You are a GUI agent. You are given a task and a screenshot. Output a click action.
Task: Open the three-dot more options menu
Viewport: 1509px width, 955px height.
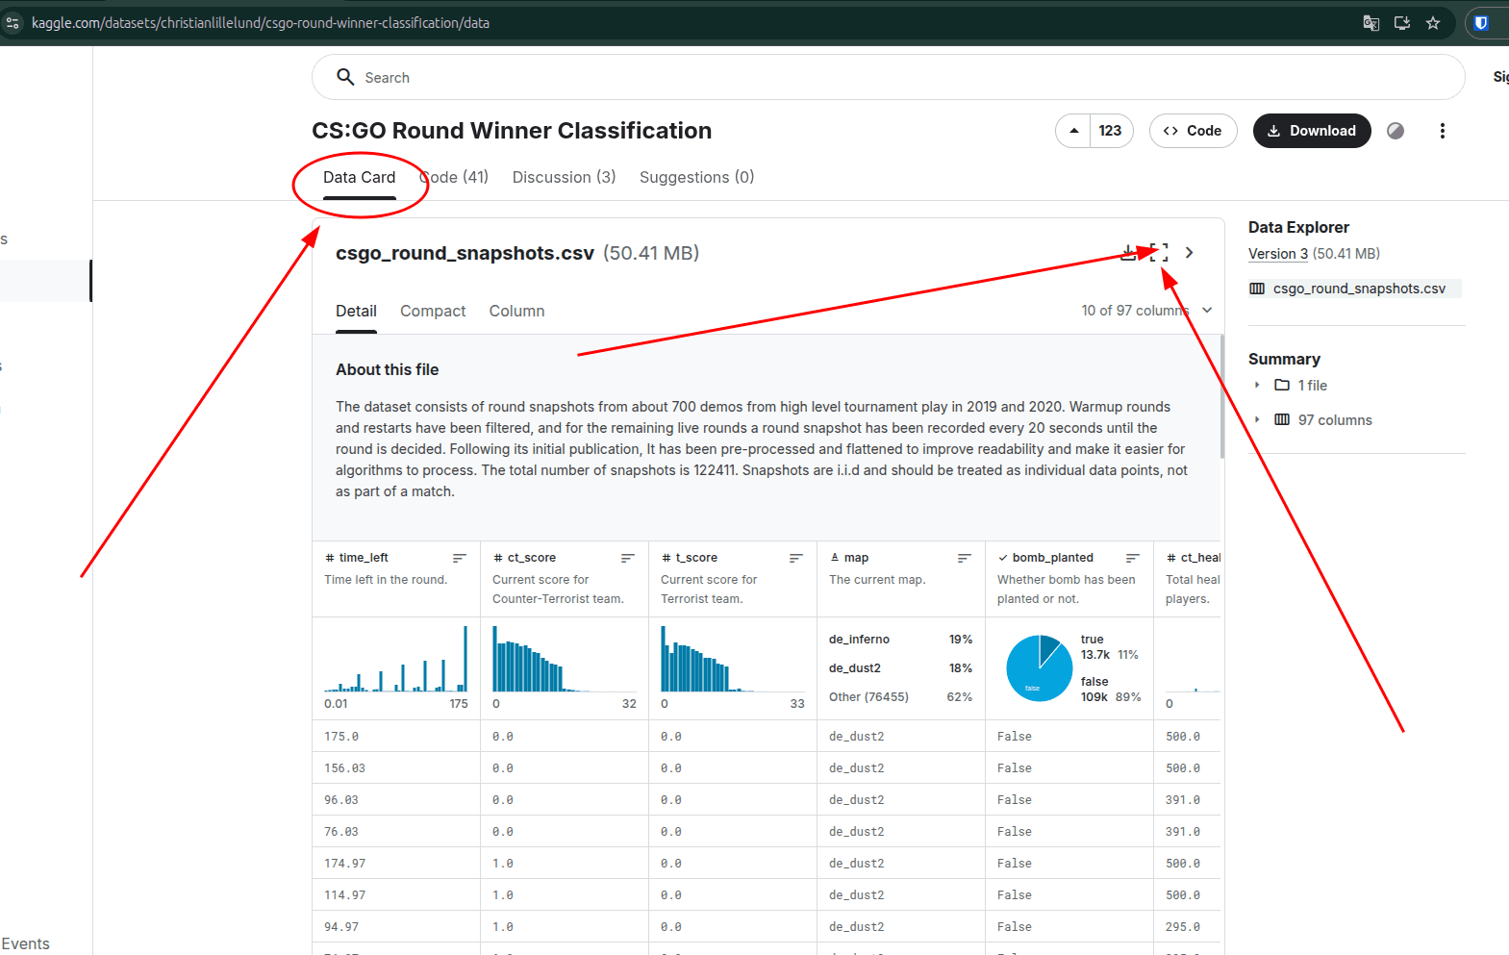(1442, 131)
